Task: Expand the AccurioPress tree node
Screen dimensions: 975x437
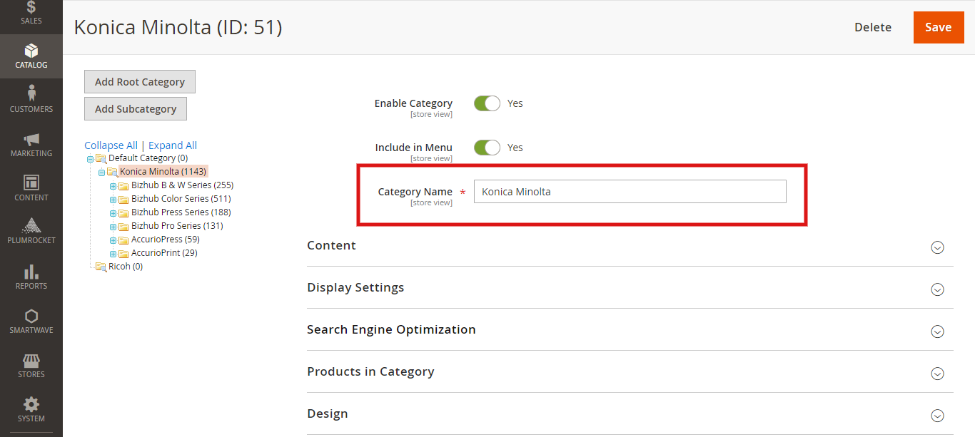Action: [113, 240]
